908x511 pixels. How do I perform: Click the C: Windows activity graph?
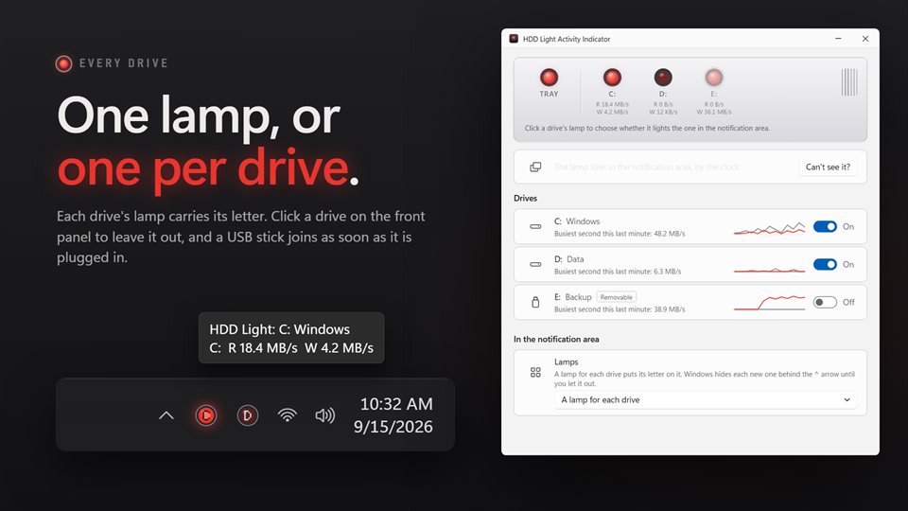tap(770, 228)
